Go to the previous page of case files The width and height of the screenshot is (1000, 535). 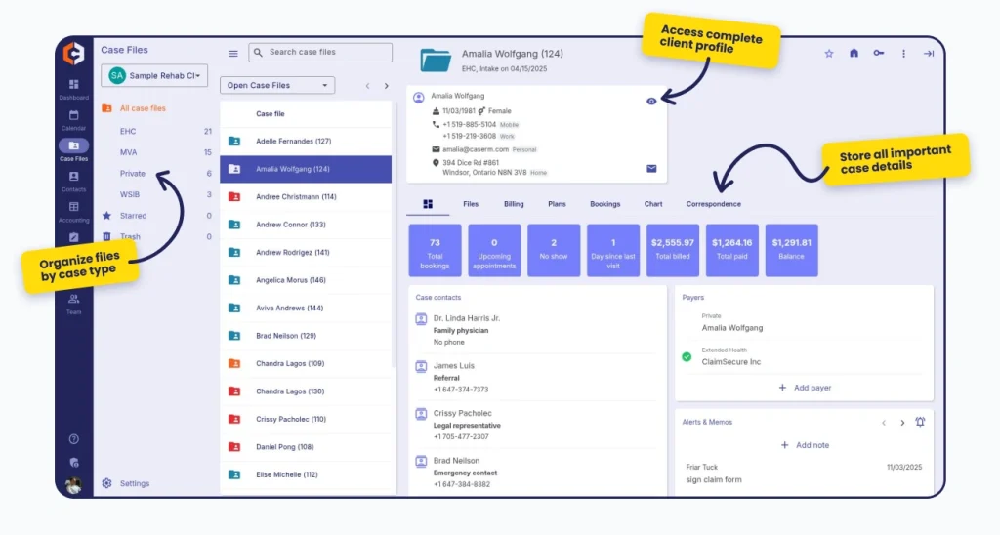point(368,86)
